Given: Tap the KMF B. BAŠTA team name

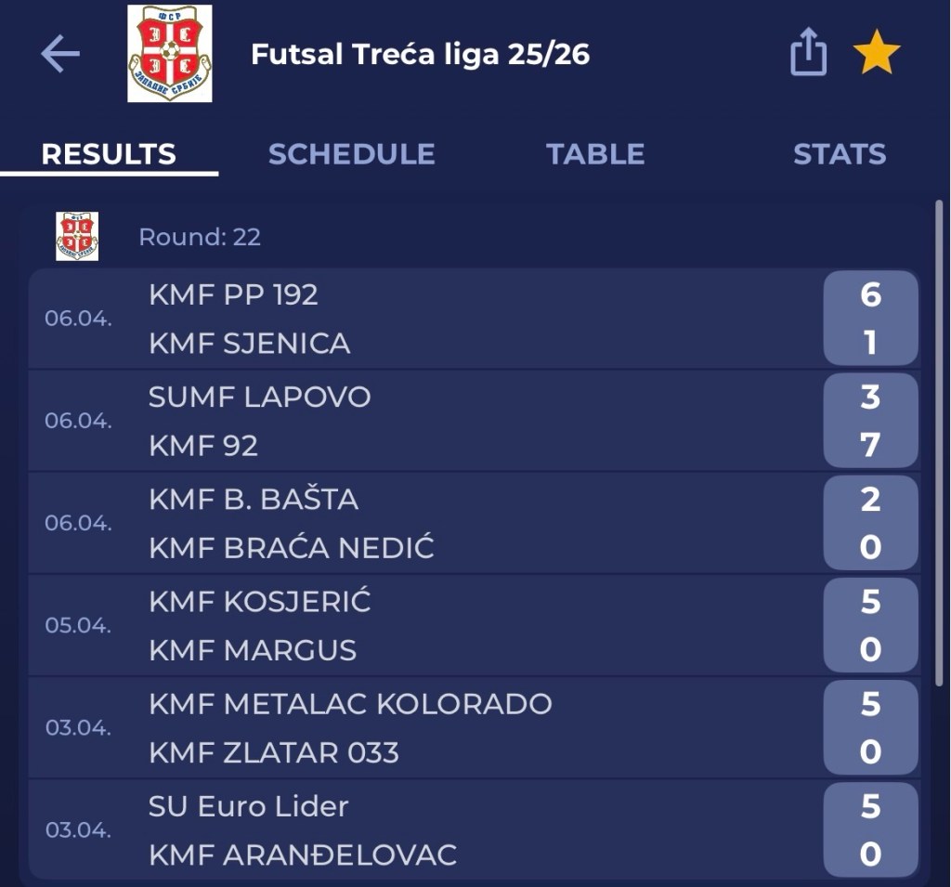Looking at the screenshot, I should [x=254, y=499].
